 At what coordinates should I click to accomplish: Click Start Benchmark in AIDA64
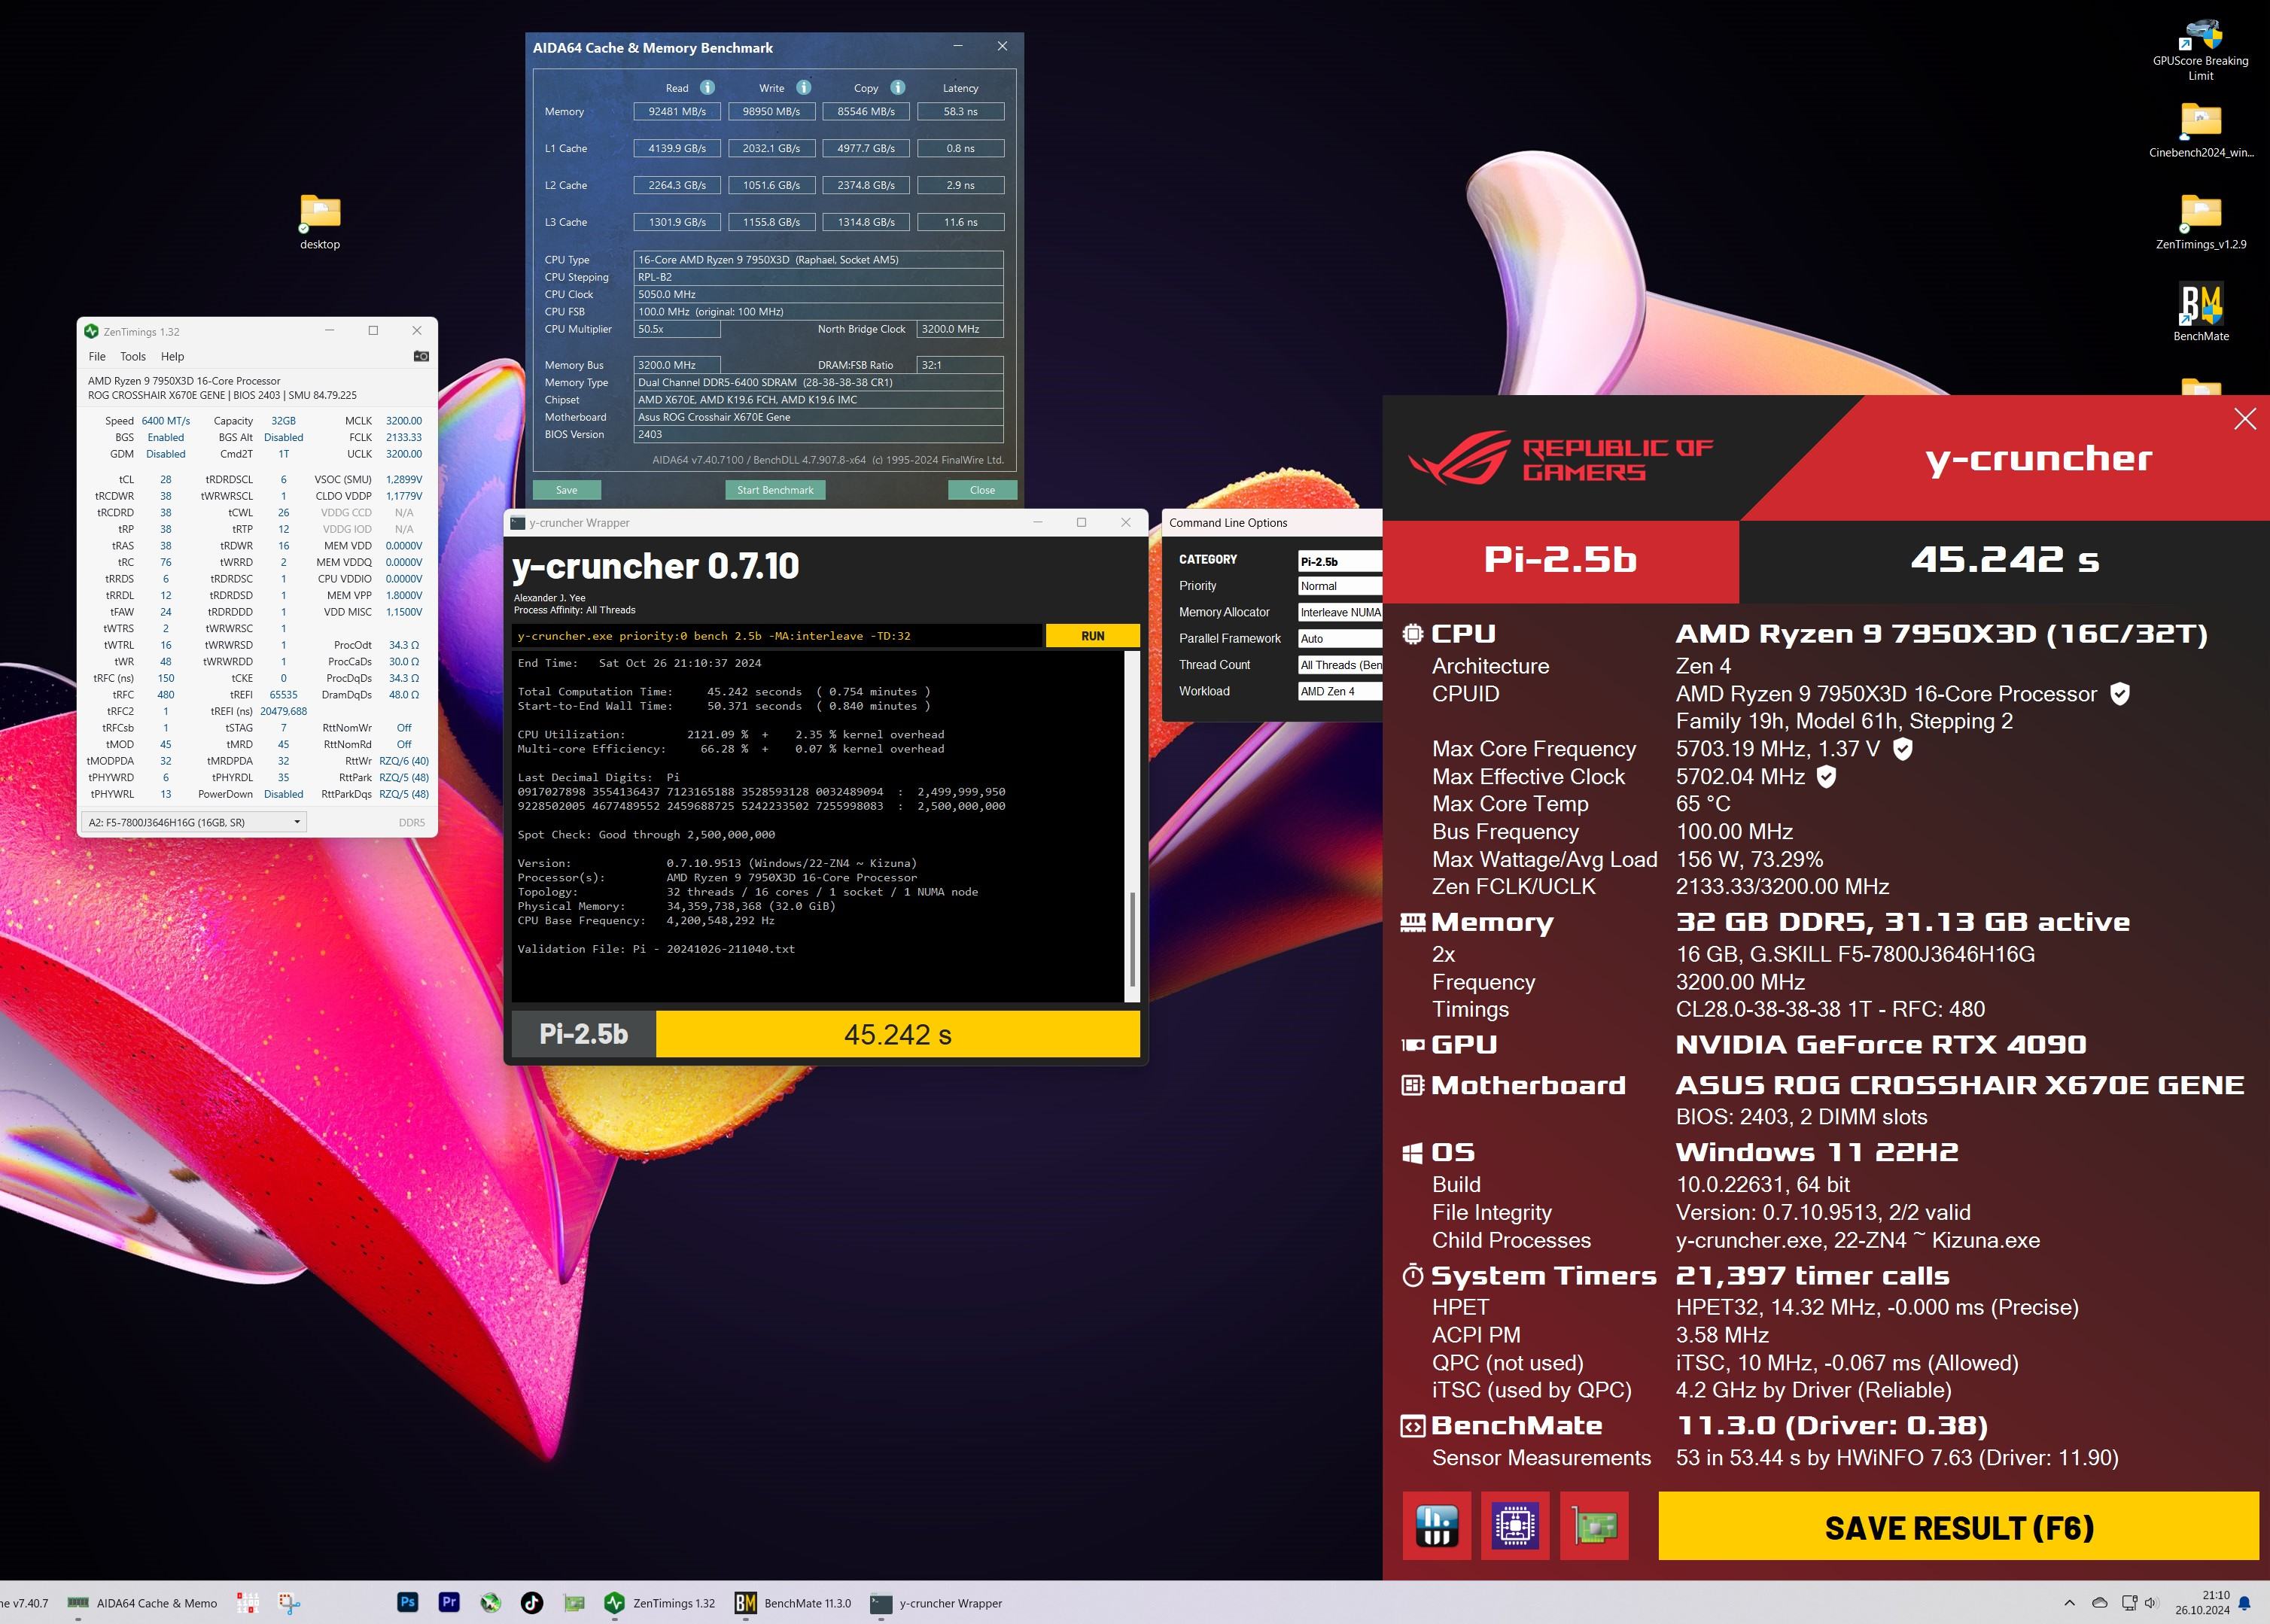coord(775,490)
